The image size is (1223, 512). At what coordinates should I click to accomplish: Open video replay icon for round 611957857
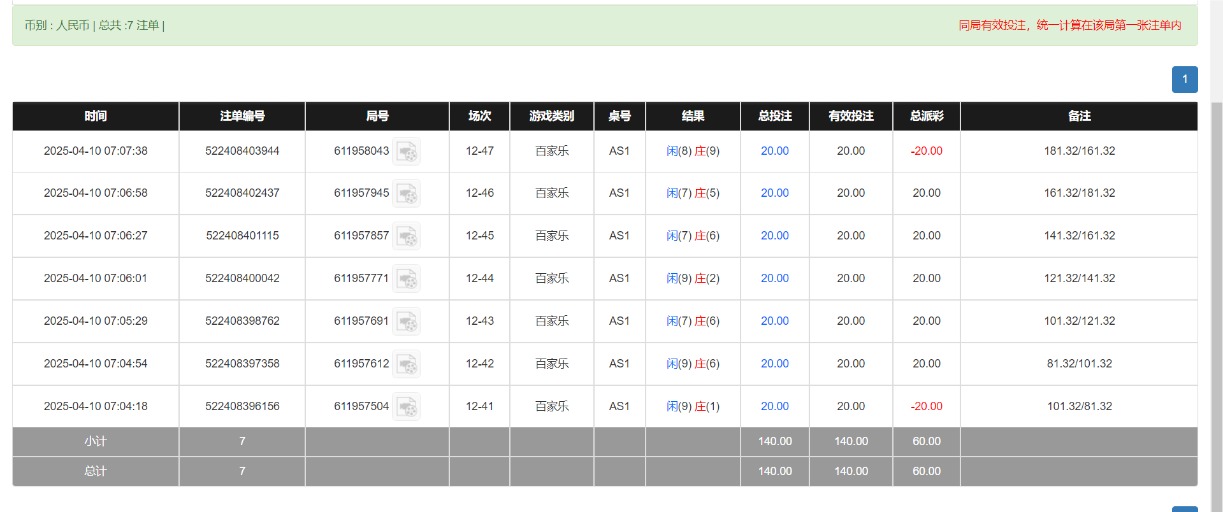(406, 236)
